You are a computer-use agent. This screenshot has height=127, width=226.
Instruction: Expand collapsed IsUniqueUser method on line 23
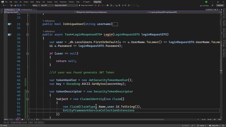[x=28, y=24]
